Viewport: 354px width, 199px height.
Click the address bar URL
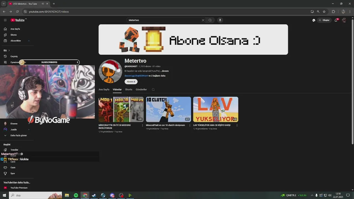point(49,12)
